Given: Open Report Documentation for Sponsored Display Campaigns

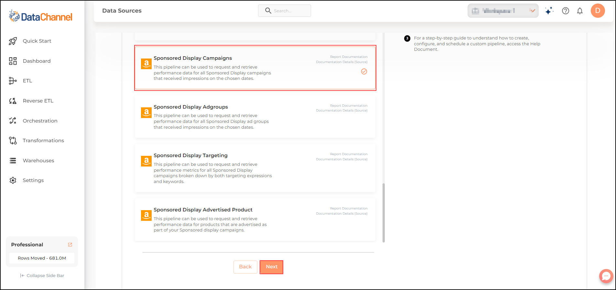Looking at the screenshot, I should click(349, 57).
